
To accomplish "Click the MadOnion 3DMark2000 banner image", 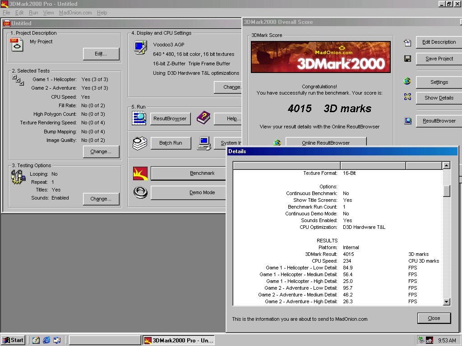I will 321,57.
